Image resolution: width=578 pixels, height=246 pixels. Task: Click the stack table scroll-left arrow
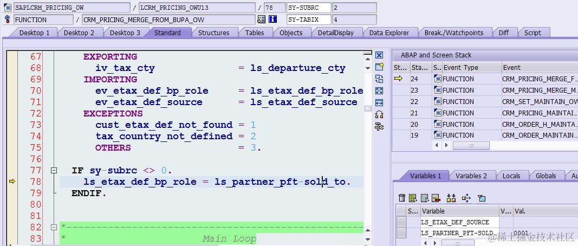(437, 145)
